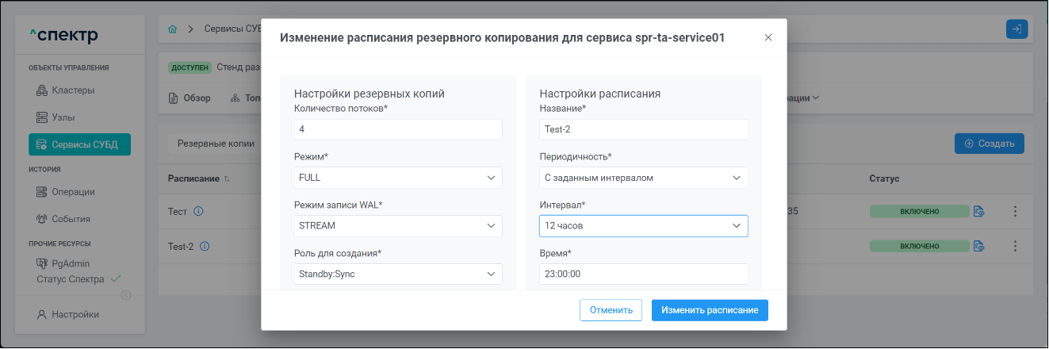Click the info icon next to Тест

coord(199,211)
